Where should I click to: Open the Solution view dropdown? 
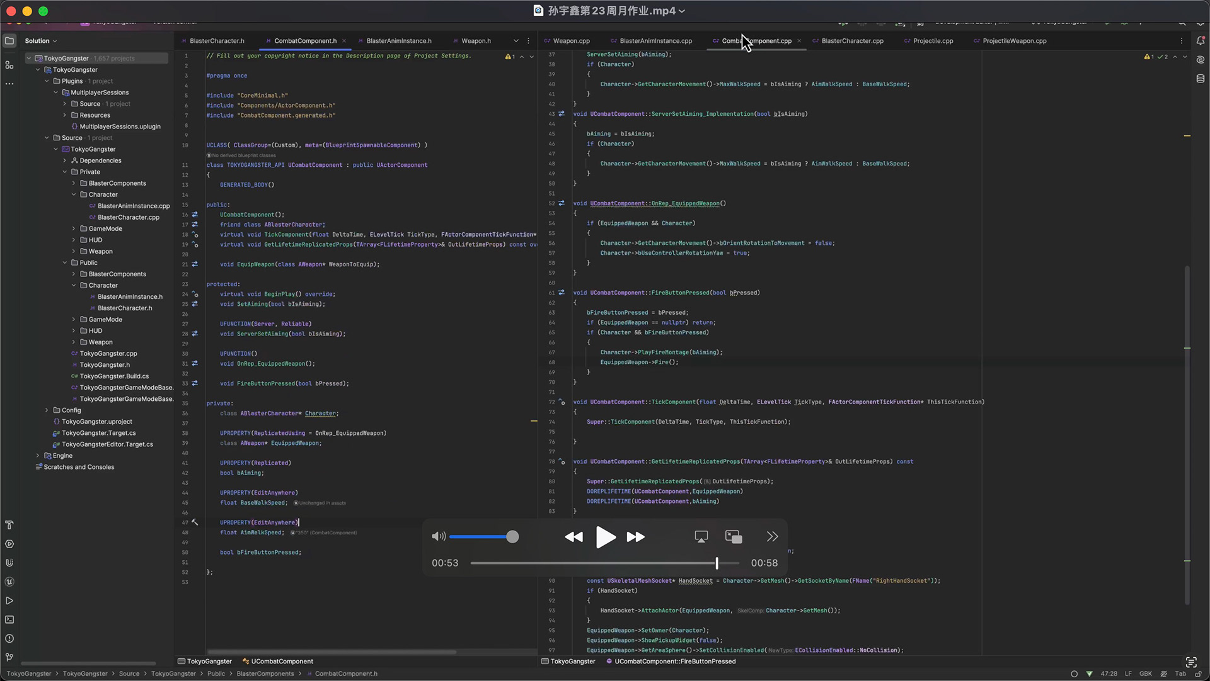tap(41, 41)
